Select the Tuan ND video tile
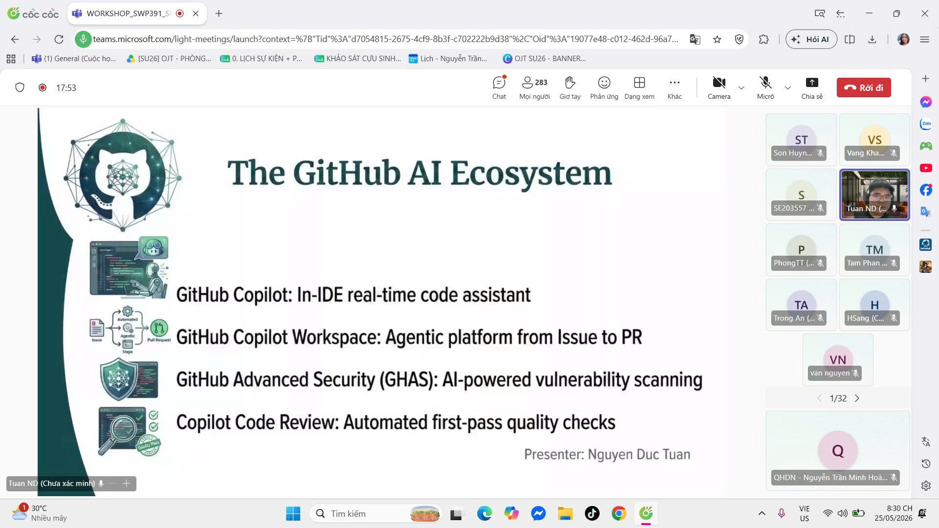 874,195
